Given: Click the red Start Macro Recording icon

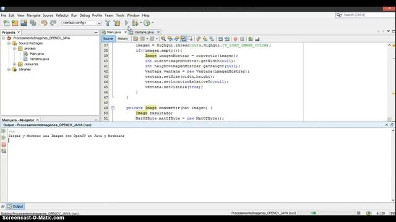Looking at the screenshot, I should pyautogui.click(x=235, y=39).
